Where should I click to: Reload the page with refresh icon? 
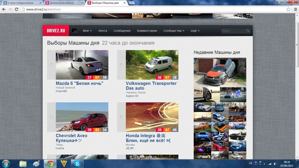[x=17, y=9]
